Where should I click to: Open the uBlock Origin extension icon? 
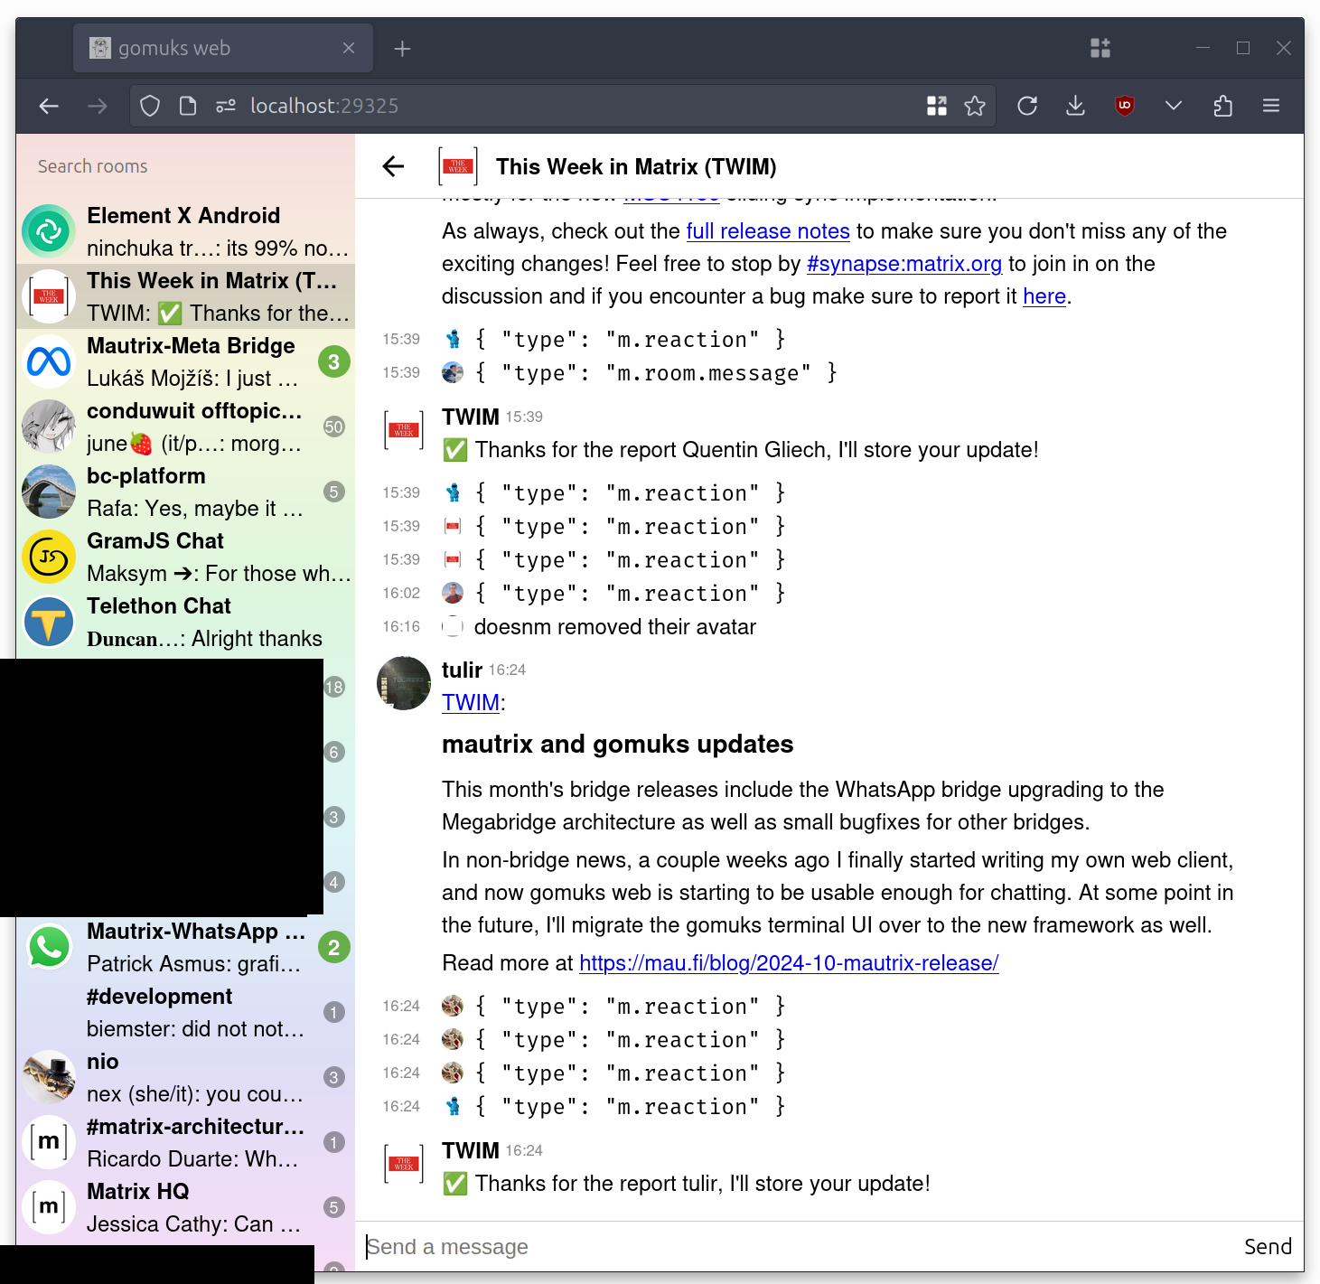1125,106
